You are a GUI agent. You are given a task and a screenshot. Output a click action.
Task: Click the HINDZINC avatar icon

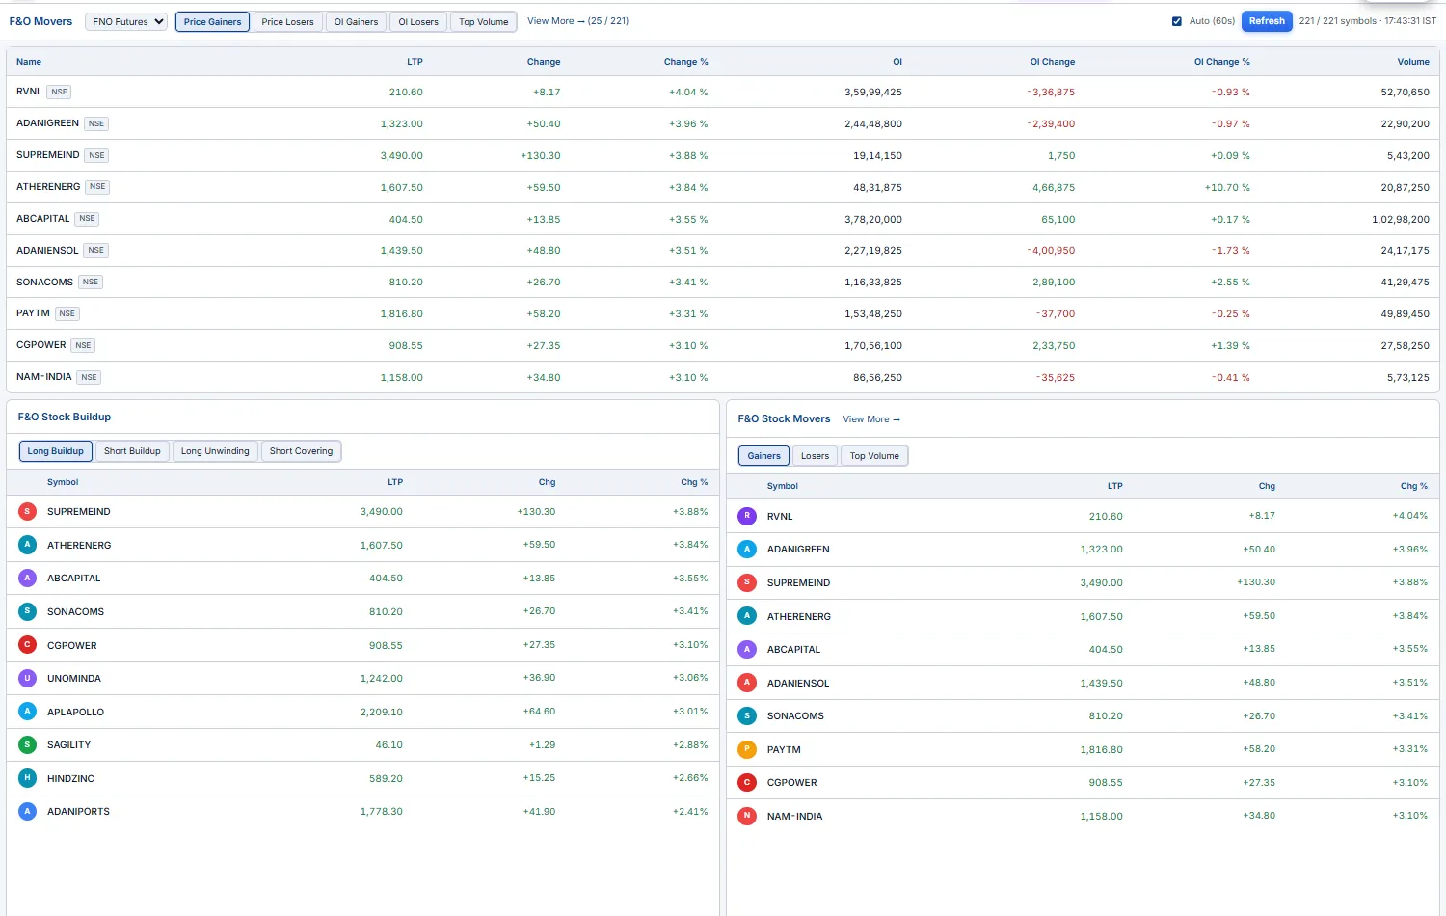[x=27, y=778]
